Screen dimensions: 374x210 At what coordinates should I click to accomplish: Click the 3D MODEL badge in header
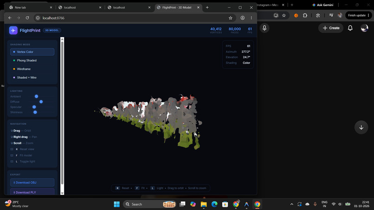pos(52,30)
